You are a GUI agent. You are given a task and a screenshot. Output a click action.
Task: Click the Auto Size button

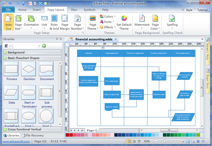point(9,22)
